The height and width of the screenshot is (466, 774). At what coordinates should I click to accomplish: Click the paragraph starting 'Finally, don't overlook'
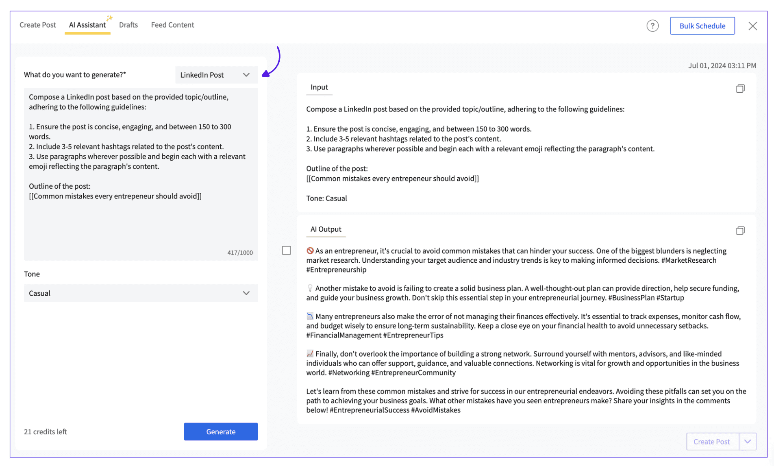click(x=523, y=363)
